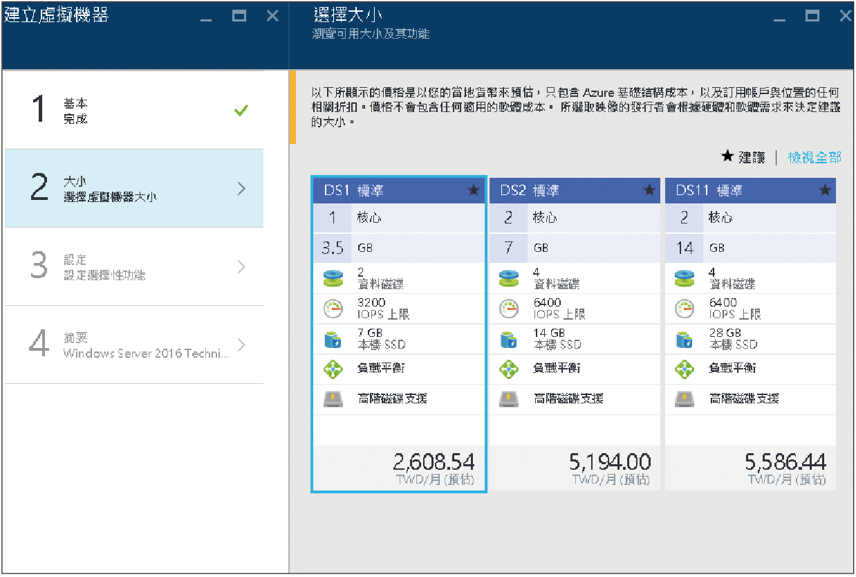Select the DS11 標準 size card header
856x577 pixels.
pyautogui.click(x=750, y=190)
